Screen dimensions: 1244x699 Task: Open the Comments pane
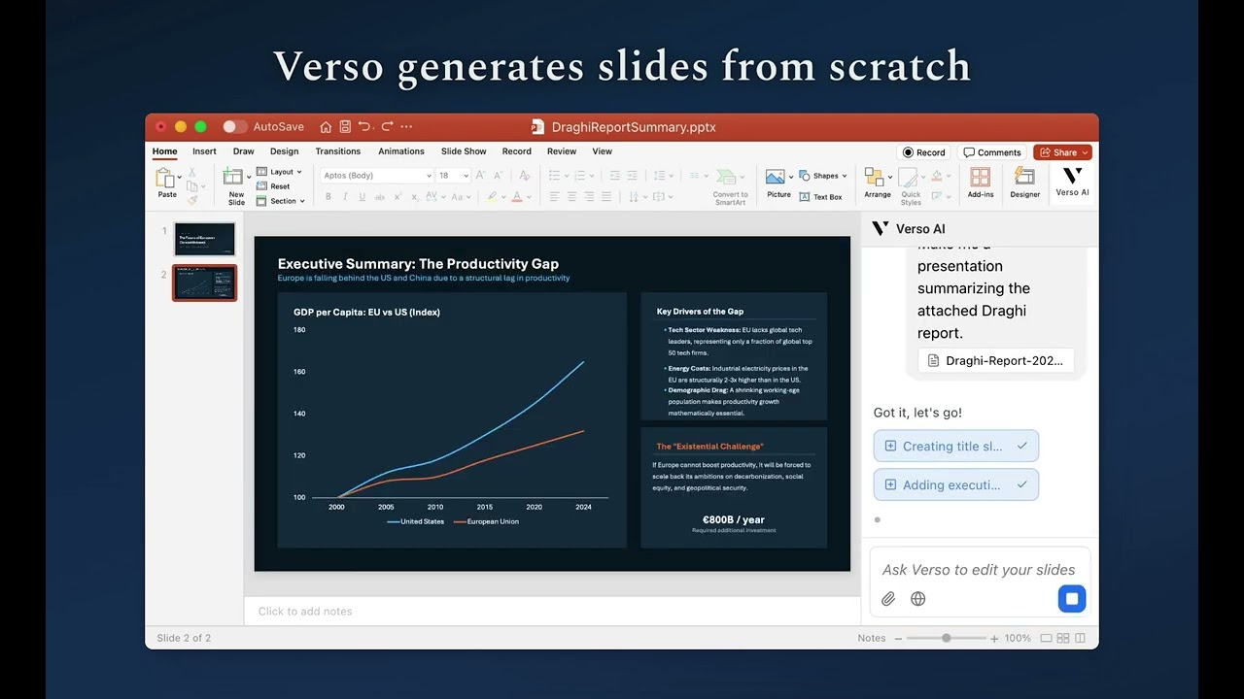992,152
